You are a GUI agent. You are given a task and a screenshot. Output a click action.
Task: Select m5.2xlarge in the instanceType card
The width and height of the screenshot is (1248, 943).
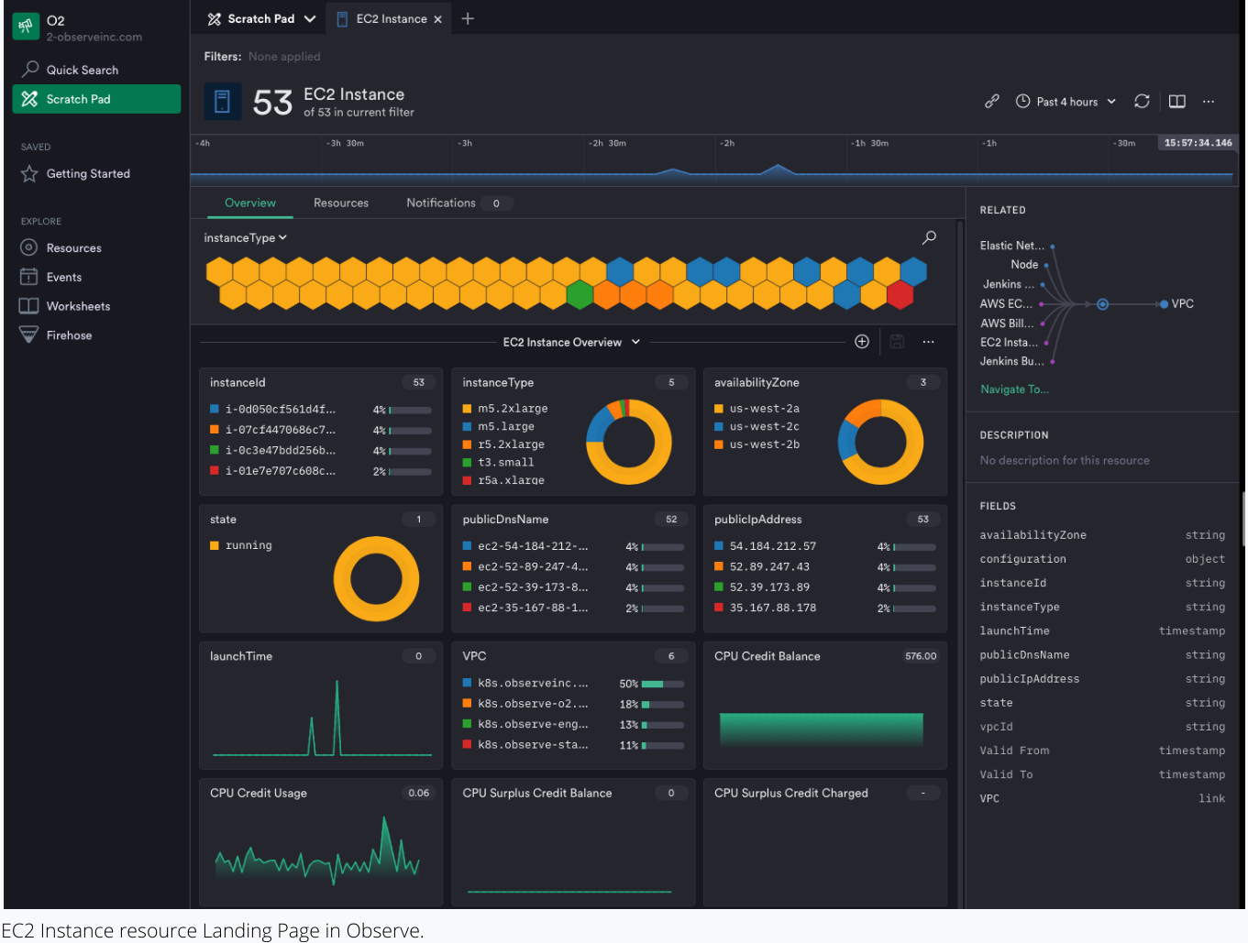point(504,409)
